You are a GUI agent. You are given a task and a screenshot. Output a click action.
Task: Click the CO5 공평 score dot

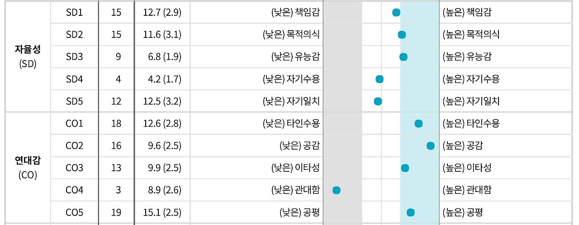tap(411, 212)
